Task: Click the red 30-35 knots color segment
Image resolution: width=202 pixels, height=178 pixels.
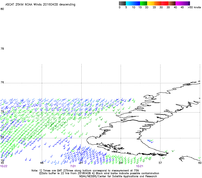Action: click(165, 3)
